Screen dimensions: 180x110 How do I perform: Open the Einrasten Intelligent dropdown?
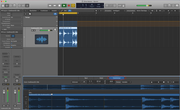[x=119, y=11]
